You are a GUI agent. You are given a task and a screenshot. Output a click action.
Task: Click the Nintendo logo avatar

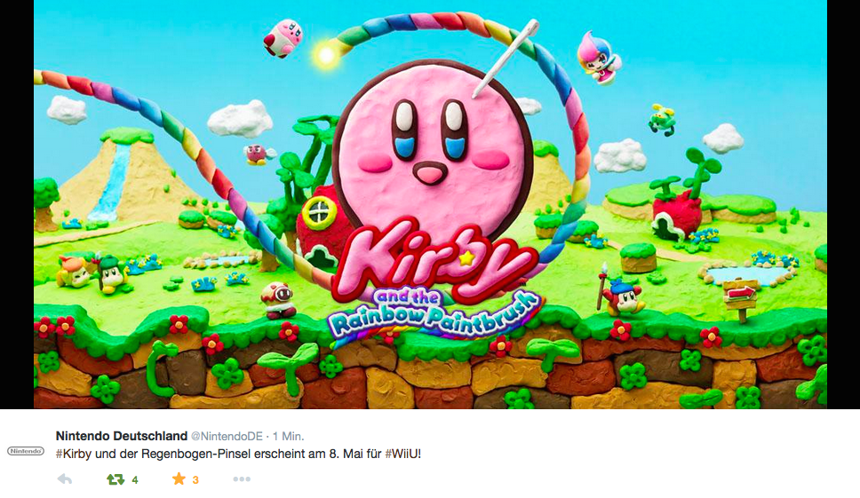(25, 451)
